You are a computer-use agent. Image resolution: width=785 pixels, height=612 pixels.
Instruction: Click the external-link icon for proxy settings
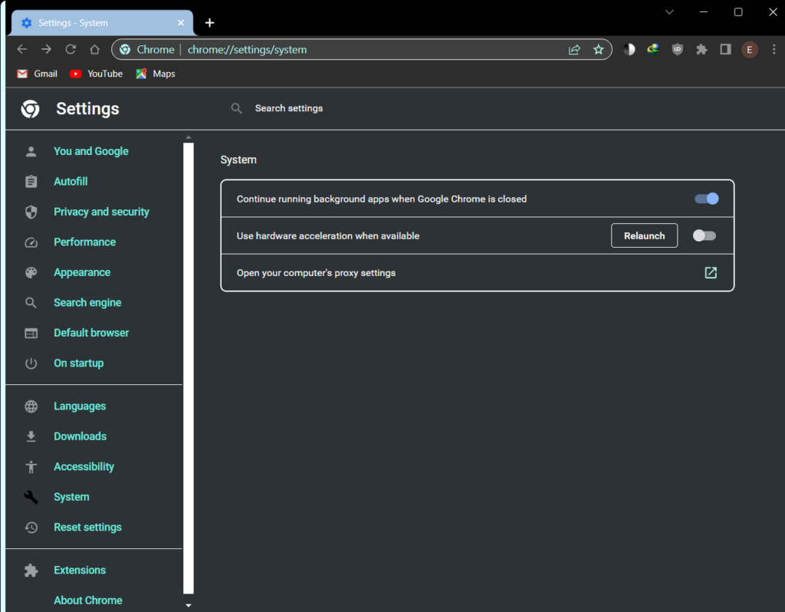(711, 272)
